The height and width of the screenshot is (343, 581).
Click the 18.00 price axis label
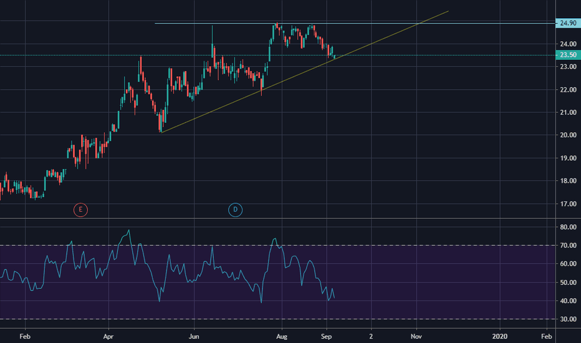[568, 181]
